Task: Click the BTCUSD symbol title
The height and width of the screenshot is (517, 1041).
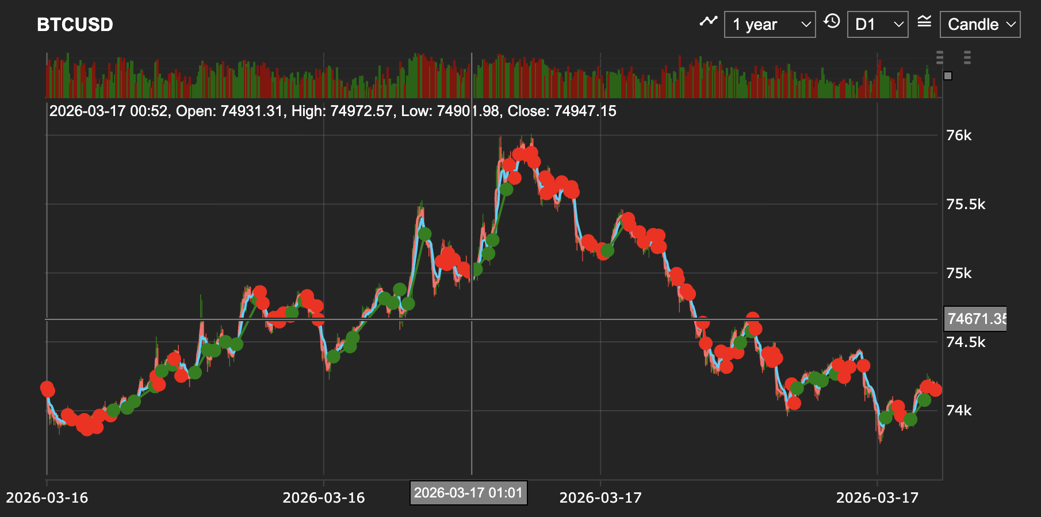Action: pyautogui.click(x=75, y=25)
